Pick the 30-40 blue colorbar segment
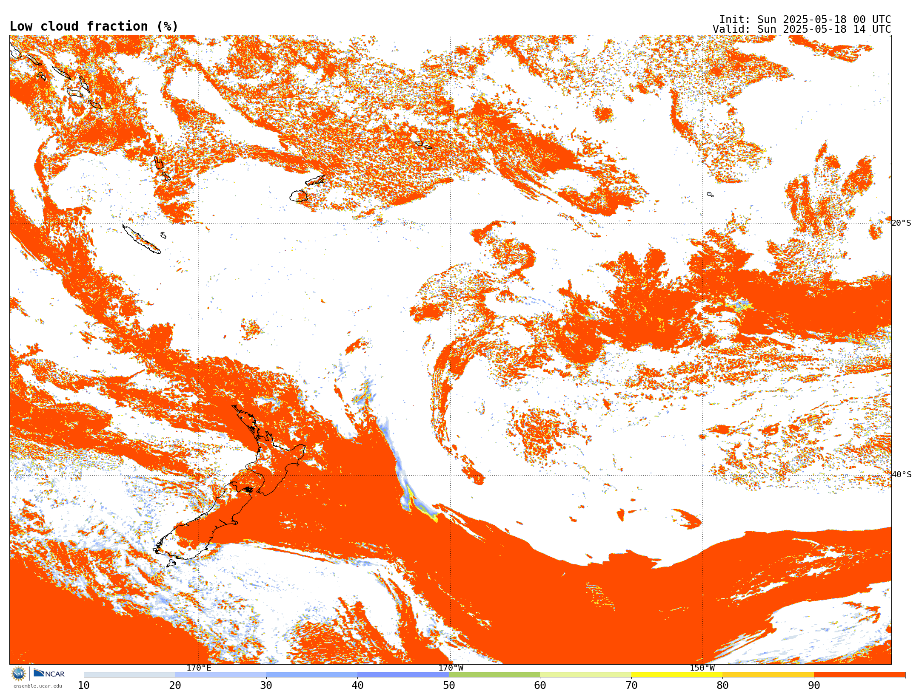The width and height of the screenshot is (919, 691). (x=312, y=675)
